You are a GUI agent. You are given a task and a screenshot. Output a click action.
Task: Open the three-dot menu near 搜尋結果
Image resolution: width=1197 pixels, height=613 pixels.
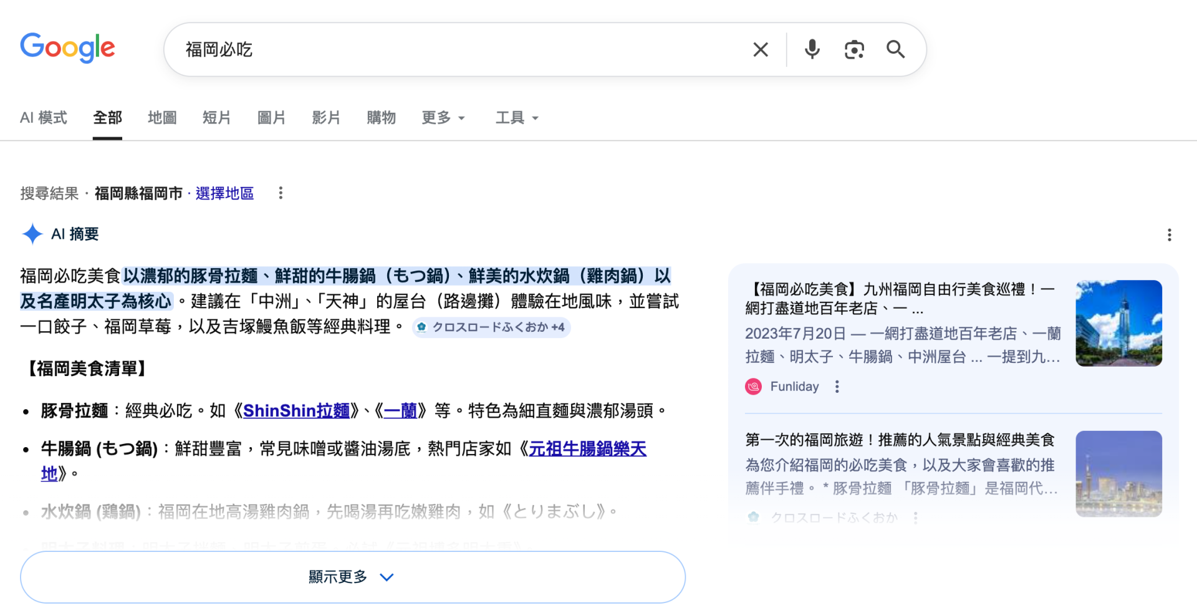281,193
